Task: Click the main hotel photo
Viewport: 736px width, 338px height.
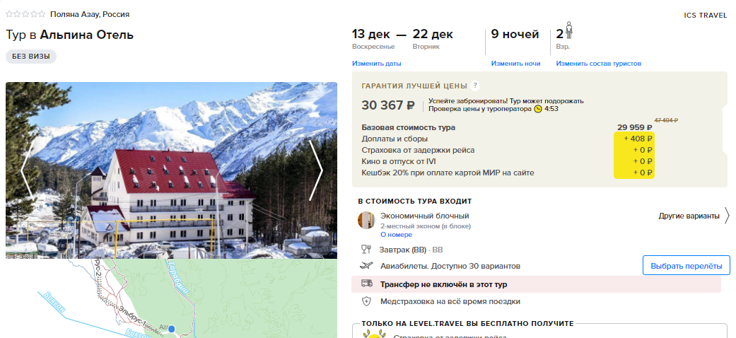Action: point(171,170)
